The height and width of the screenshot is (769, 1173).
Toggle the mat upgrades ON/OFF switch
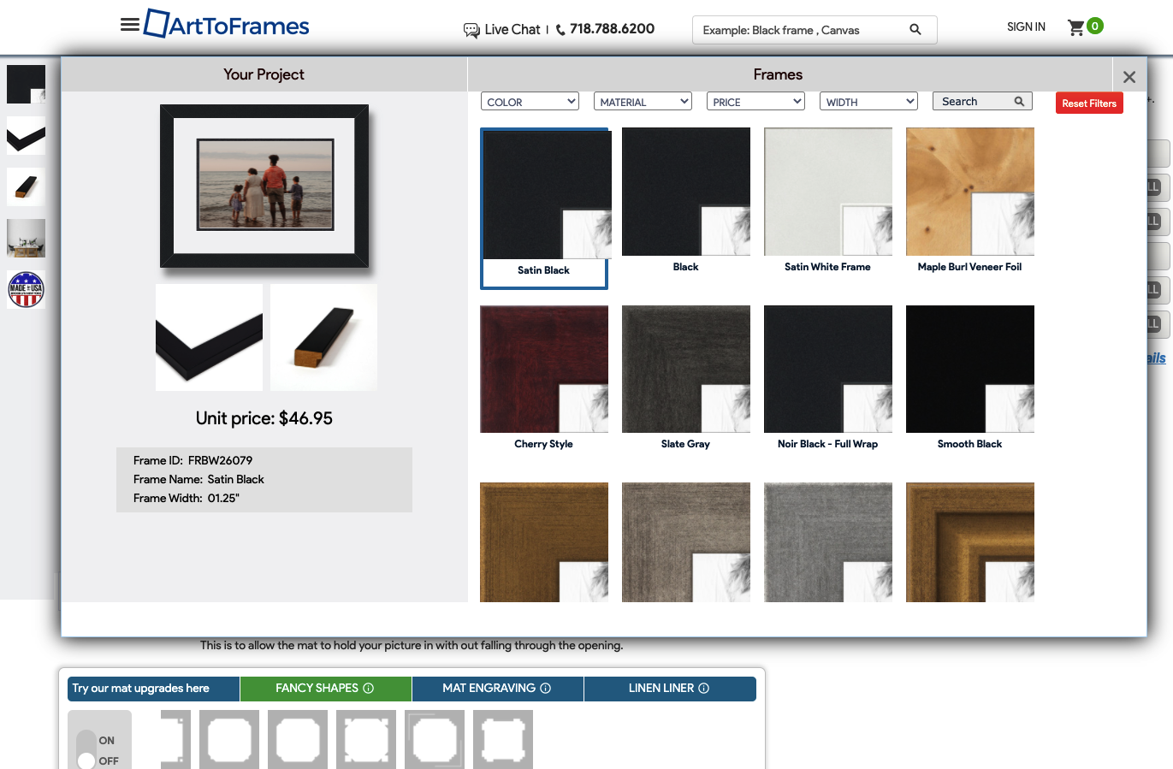[x=86, y=750]
